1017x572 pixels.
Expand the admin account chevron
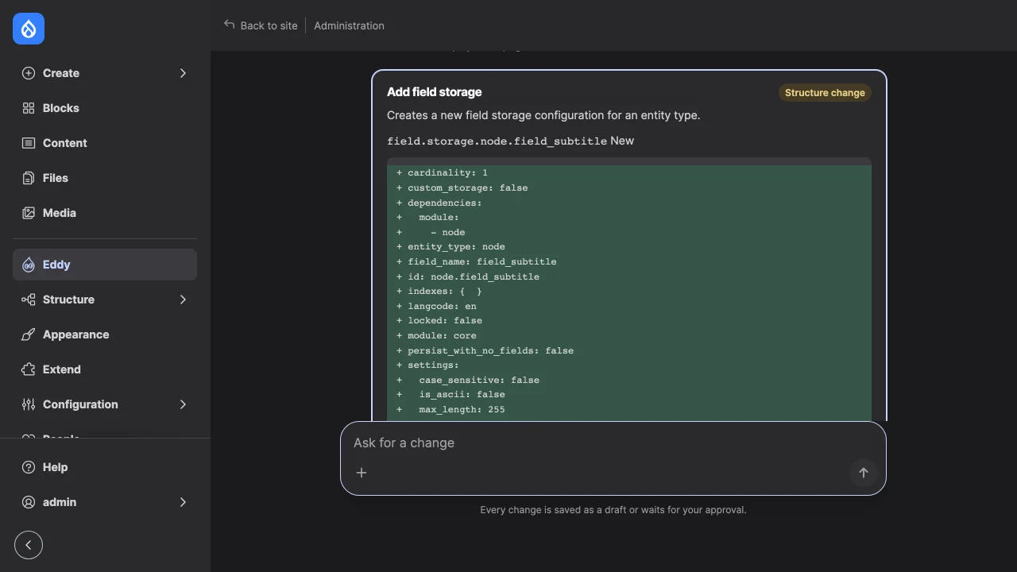pyautogui.click(x=183, y=502)
